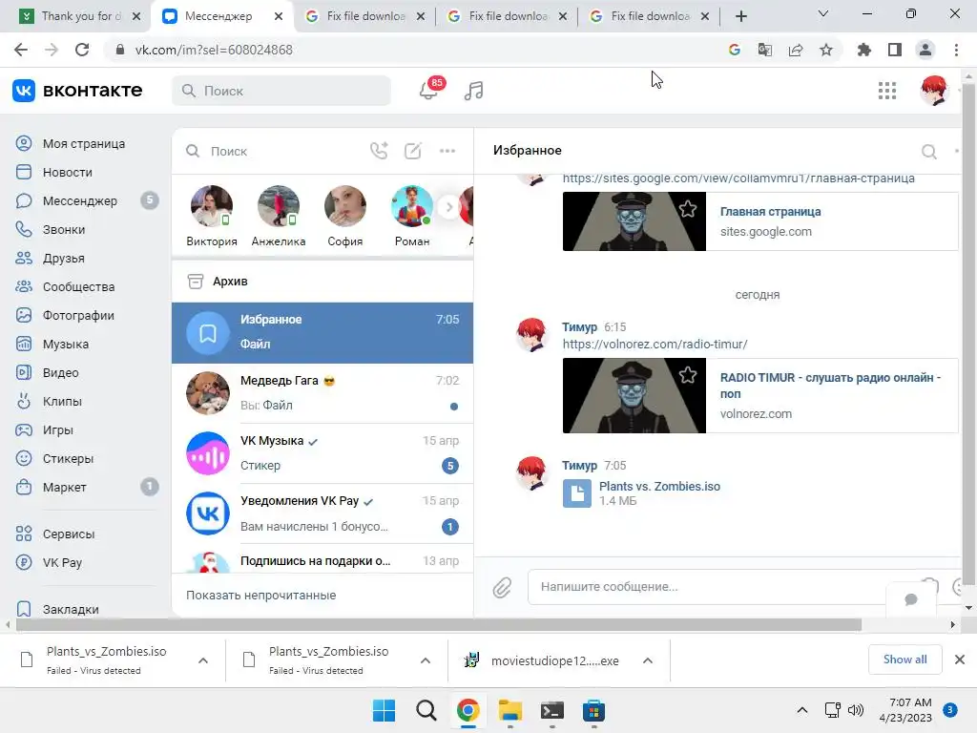Click the VK logo icon
Viewport: 977px width, 733px height.
24,91
